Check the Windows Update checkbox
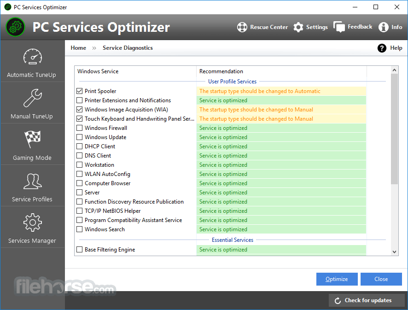Screen dimensions: 408x310 point(79,137)
